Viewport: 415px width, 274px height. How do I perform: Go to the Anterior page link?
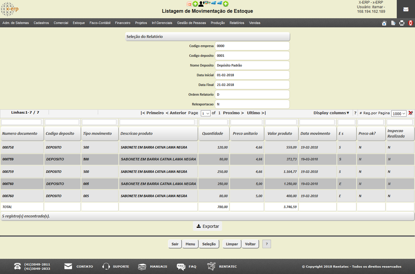[x=176, y=113]
